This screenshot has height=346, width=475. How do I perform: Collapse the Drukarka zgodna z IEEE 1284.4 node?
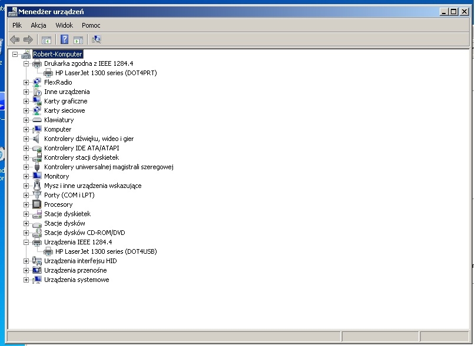coord(26,63)
